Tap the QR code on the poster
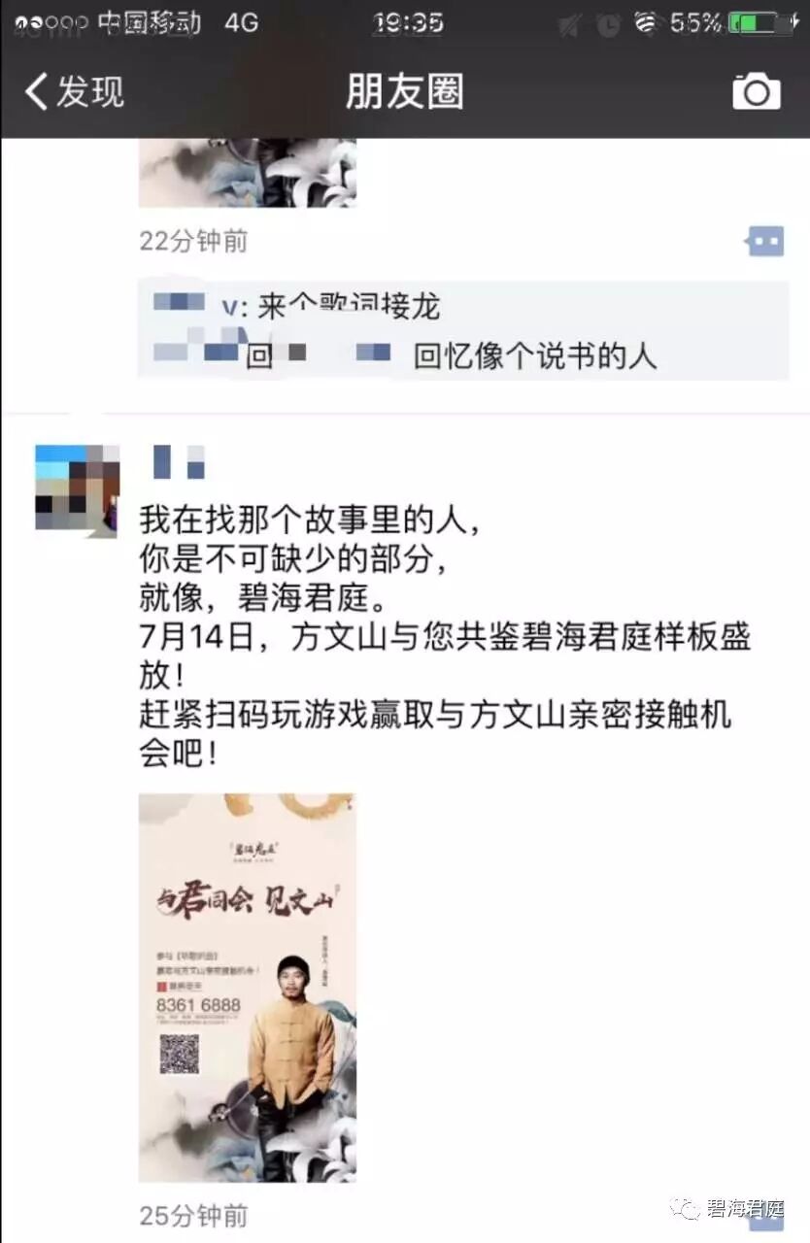Image resolution: width=810 pixels, height=1243 pixels. coord(179,1054)
